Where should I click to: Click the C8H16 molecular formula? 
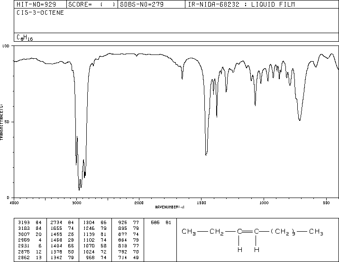[x=25, y=37]
